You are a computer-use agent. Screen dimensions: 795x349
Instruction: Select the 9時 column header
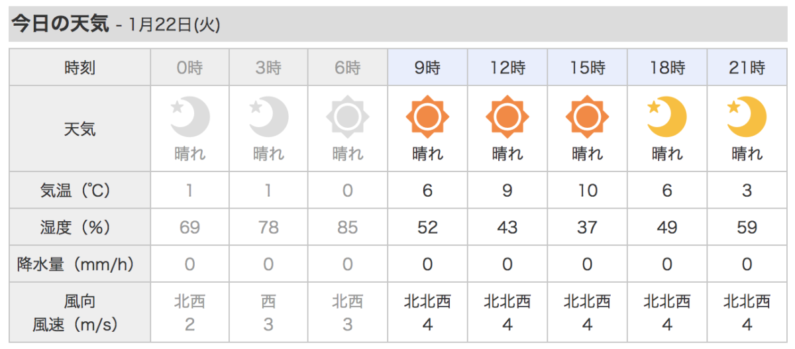(x=428, y=68)
